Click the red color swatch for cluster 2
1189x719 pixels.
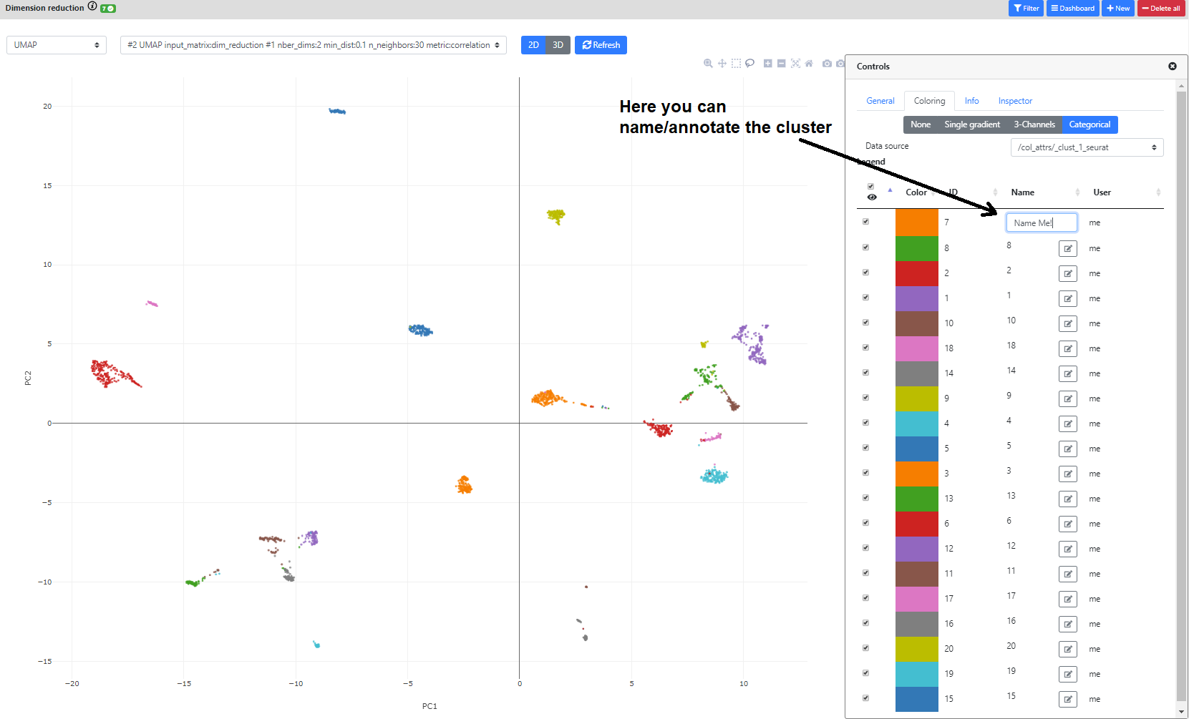point(916,273)
